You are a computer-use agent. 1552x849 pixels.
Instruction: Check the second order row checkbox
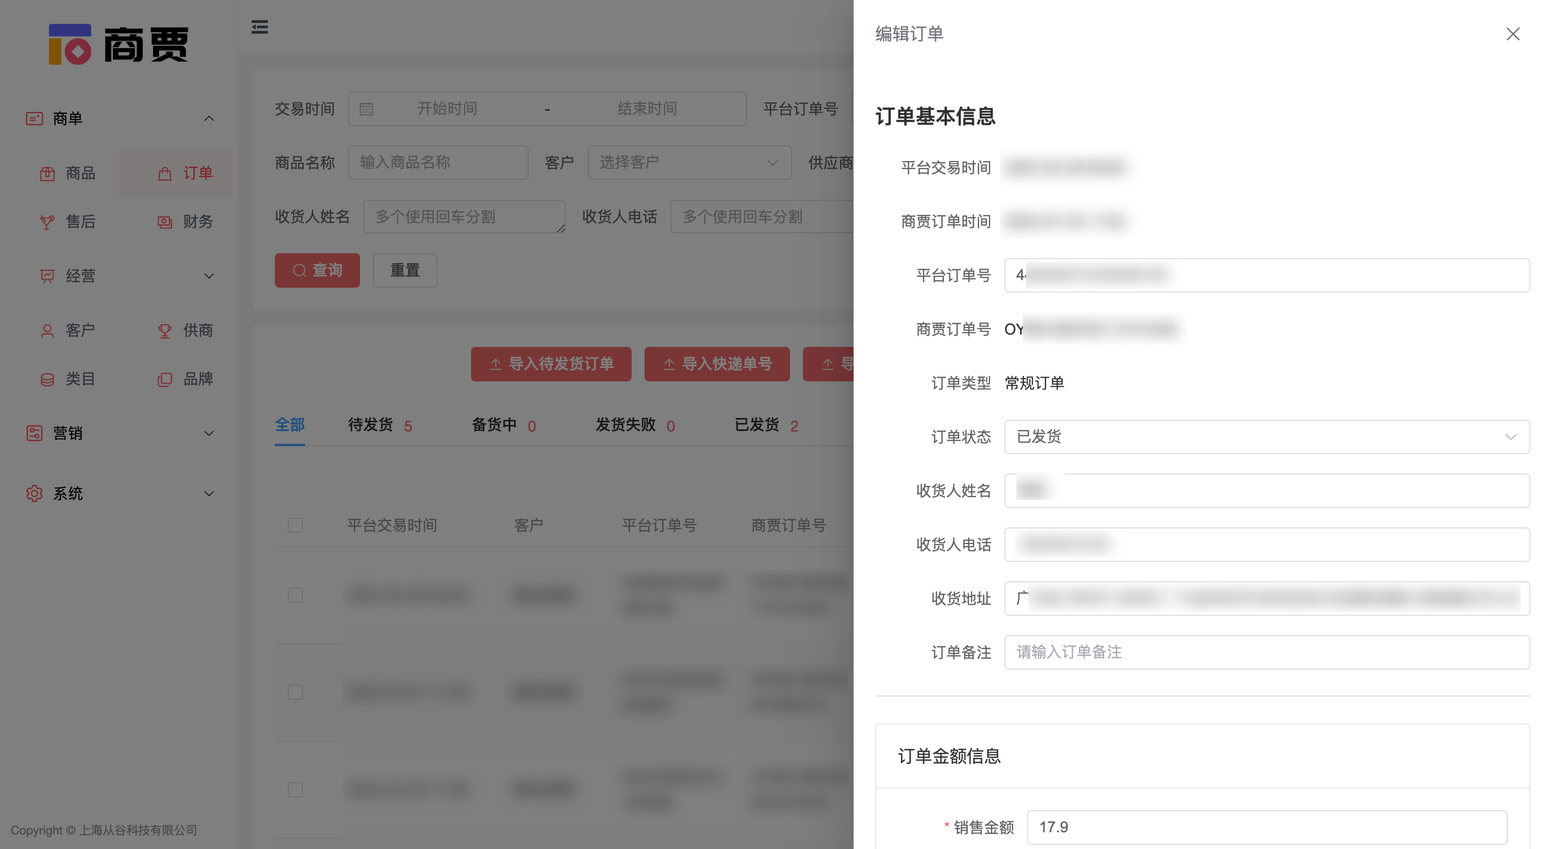coord(295,692)
